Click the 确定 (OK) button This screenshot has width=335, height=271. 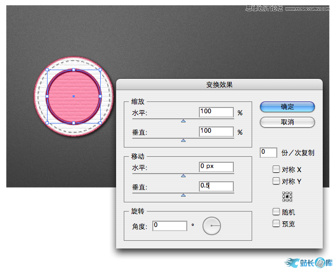287,107
